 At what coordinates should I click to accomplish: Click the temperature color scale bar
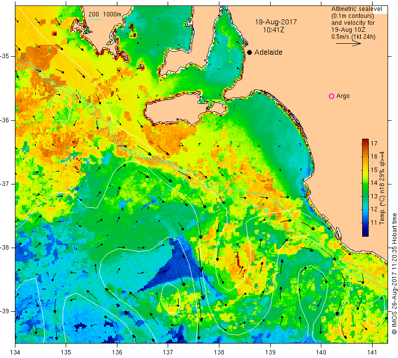(x=365, y=187)
